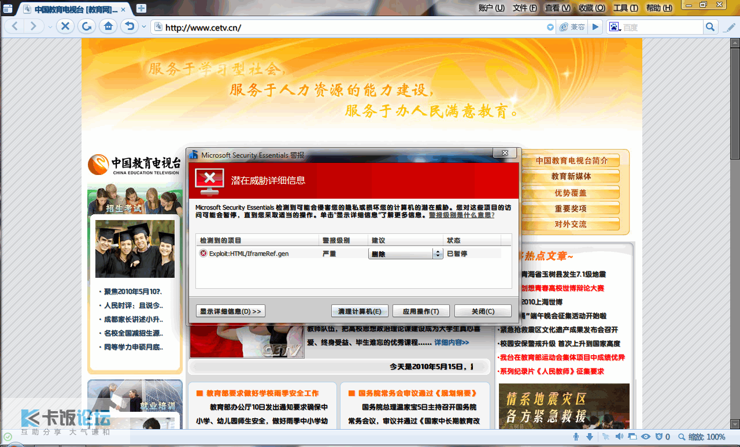The height and width of the screenshot is (447, 740).
Task: Go back using the browser back arrow
Action: point(16,27)
